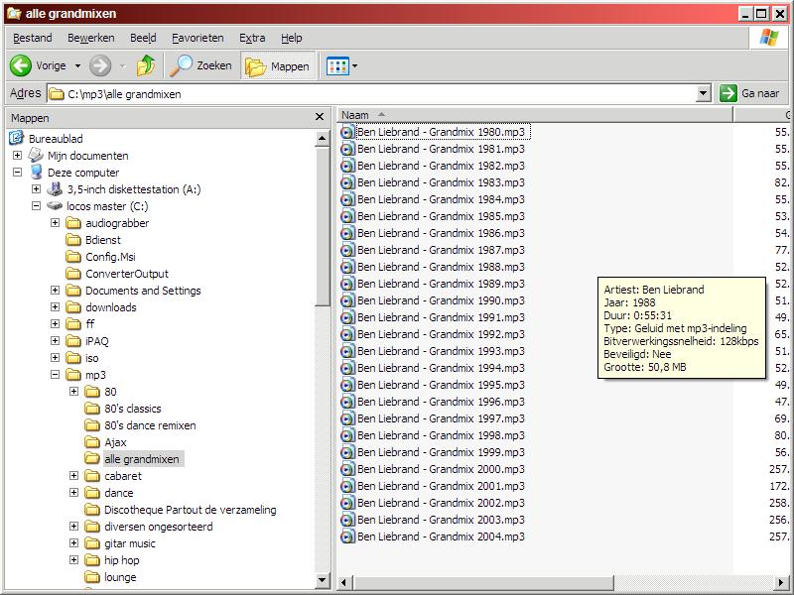Select Bureaublad in the folder tree
The width and height of the screenshot is (794, 595).
click(x=56, y=139)
